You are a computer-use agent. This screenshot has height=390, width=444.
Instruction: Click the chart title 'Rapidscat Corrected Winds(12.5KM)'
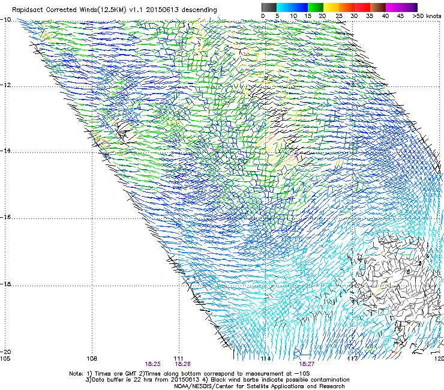click(x=69, y=10)
